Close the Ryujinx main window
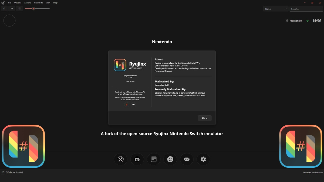The image size is (324, 182). 320,3
